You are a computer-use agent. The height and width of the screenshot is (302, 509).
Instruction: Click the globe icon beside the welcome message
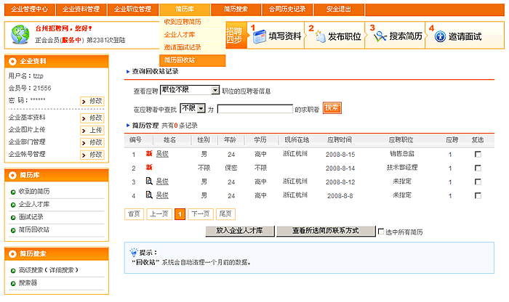point(20,34)
